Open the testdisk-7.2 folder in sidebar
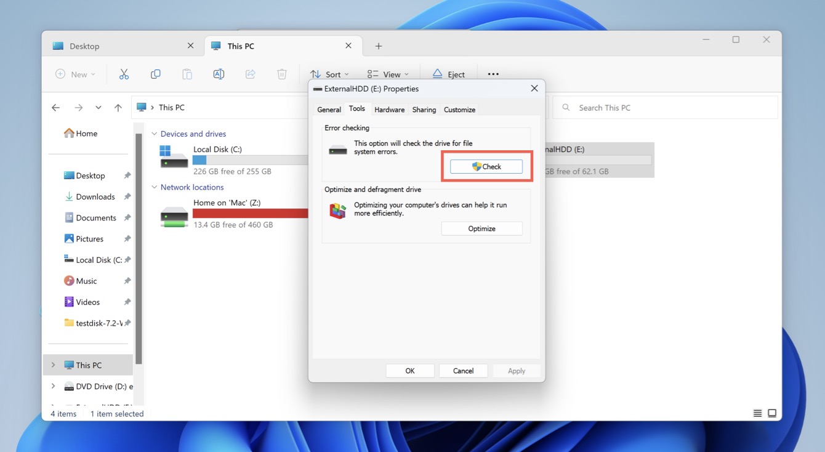 (x=92, y=323)
